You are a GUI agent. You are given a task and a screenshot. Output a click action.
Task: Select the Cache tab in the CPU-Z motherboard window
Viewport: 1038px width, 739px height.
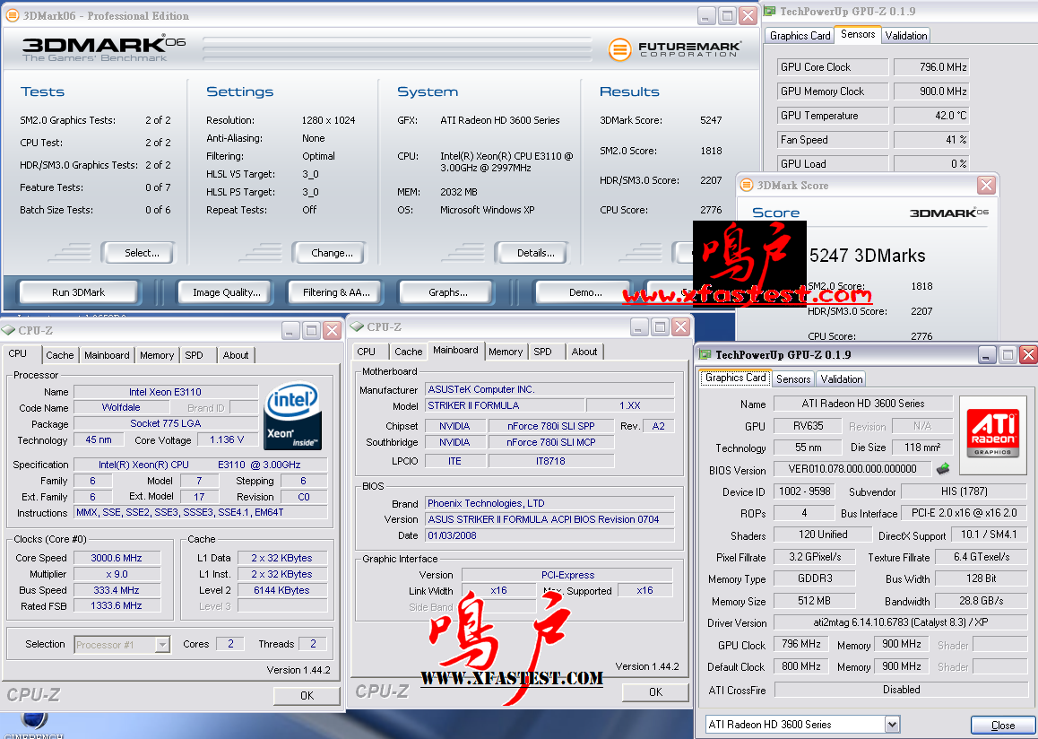coord(409,352)
